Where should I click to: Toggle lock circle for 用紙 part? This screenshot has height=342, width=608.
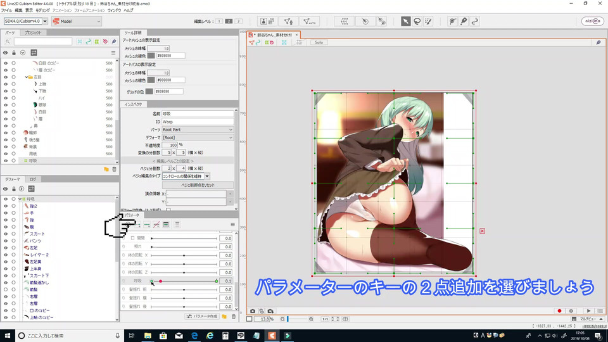13,153
